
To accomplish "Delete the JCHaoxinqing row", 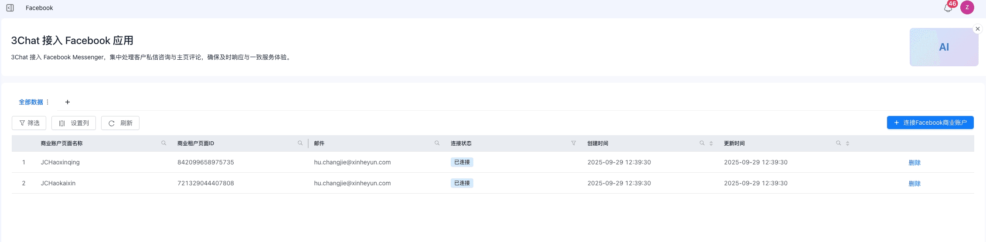I will [x=915, y=163].
